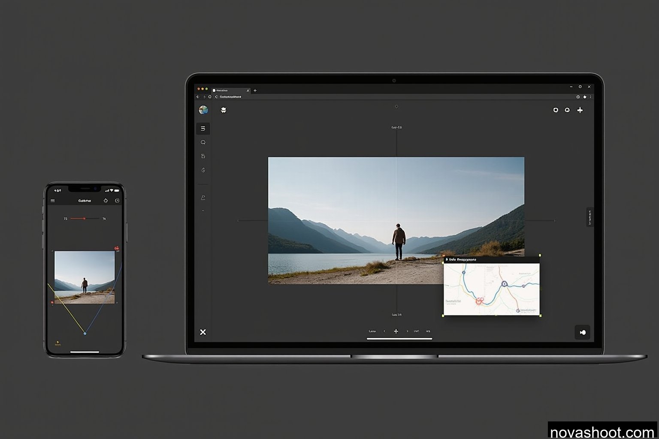
Task: Open the hamburger menu on the phone screen
Action: (53, 200)
